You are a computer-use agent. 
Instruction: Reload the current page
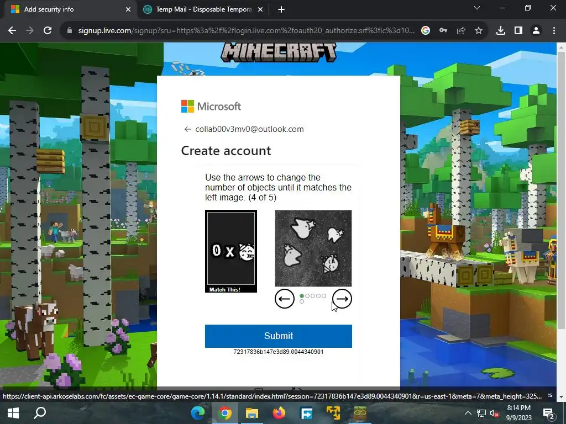pos(48,31)
